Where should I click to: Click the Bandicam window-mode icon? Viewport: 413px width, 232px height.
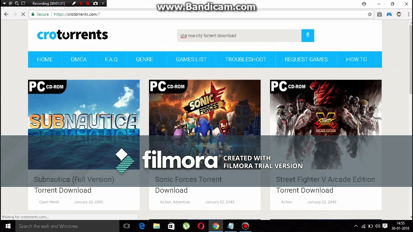tap(10, 4)
